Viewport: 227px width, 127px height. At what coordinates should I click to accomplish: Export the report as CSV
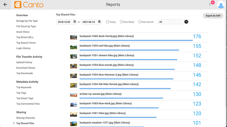coord(213,16)
